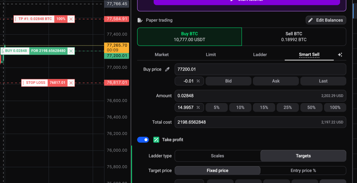Select Fixed price target option
Image resolution: width=357 pixels, height=183 pixels.
(217, 171)
